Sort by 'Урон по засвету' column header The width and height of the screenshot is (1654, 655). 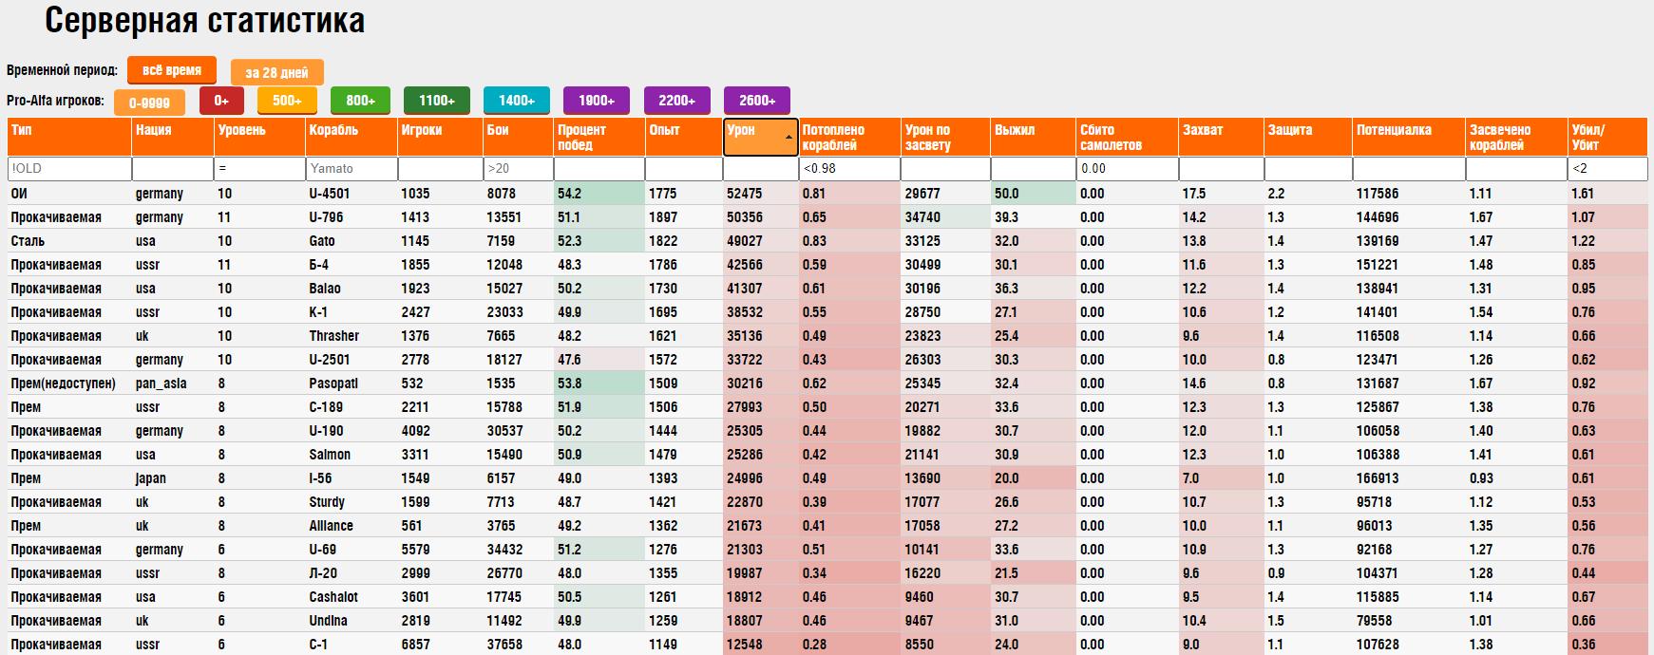[x=945, y=137]
